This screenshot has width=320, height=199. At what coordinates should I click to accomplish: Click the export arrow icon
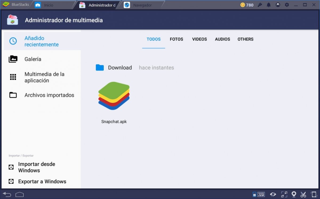point(11,181)
